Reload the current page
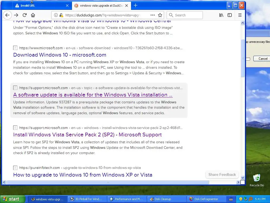270x203 pixels. pos(25,15)
